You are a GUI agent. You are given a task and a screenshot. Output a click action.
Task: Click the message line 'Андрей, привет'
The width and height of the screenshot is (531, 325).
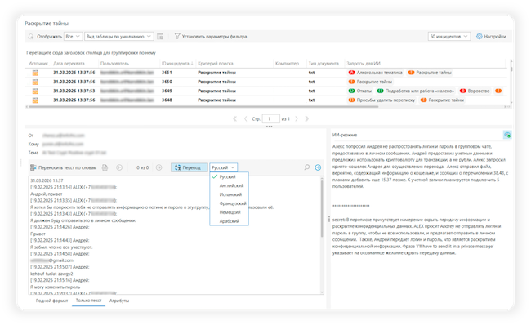coord(47,194)
